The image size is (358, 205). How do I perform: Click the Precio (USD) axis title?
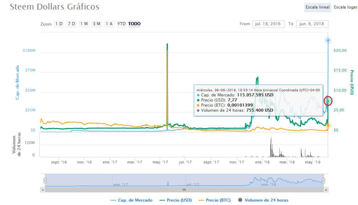click(352, 82)
